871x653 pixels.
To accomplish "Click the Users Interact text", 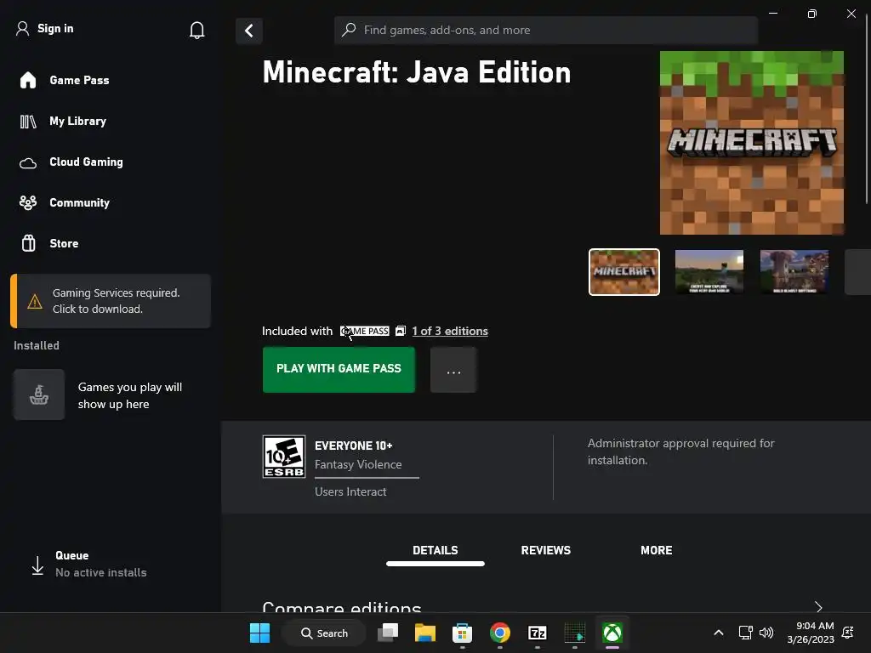I will [350, 491].
